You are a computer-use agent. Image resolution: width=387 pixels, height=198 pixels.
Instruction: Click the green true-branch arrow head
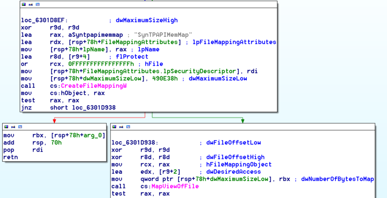coord(243,121)
